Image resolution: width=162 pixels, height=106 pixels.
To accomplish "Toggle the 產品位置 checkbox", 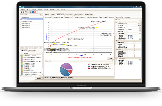I will tap(134, 44).
